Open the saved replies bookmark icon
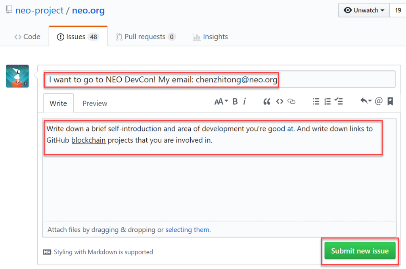The image size is (406, 269). click(390, 101)
